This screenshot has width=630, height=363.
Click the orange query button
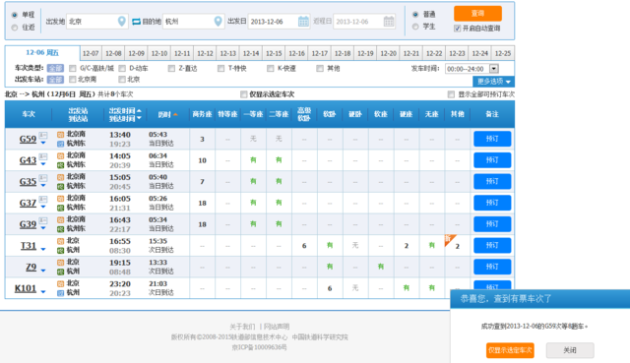point(477,13)
